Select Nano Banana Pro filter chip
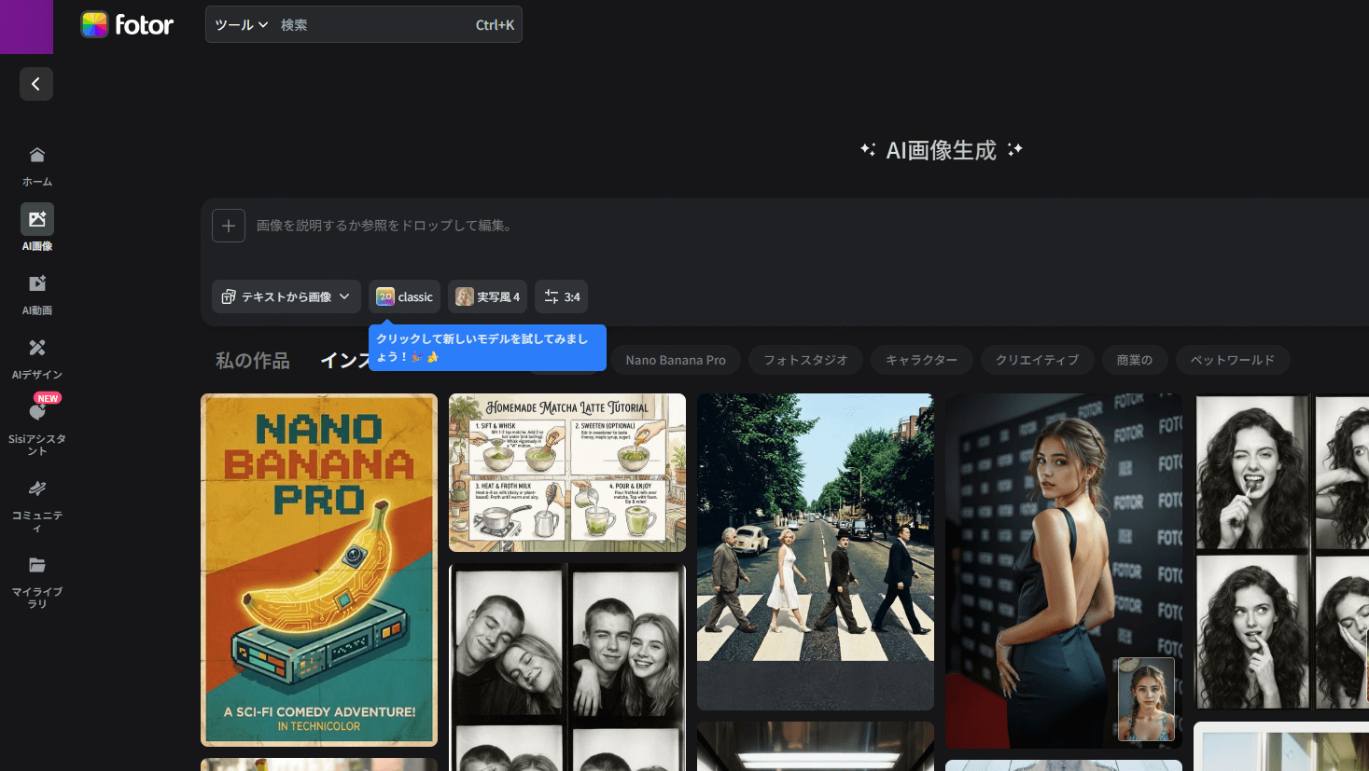 point(676,360)
